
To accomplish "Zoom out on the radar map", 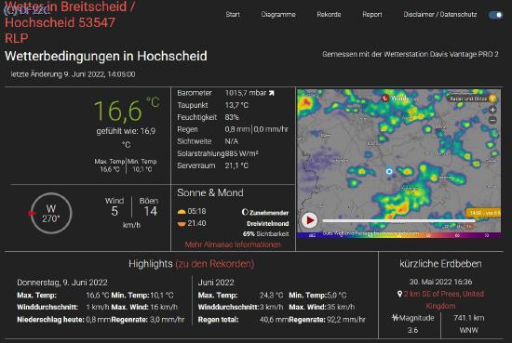I will [x=492, y=120].
